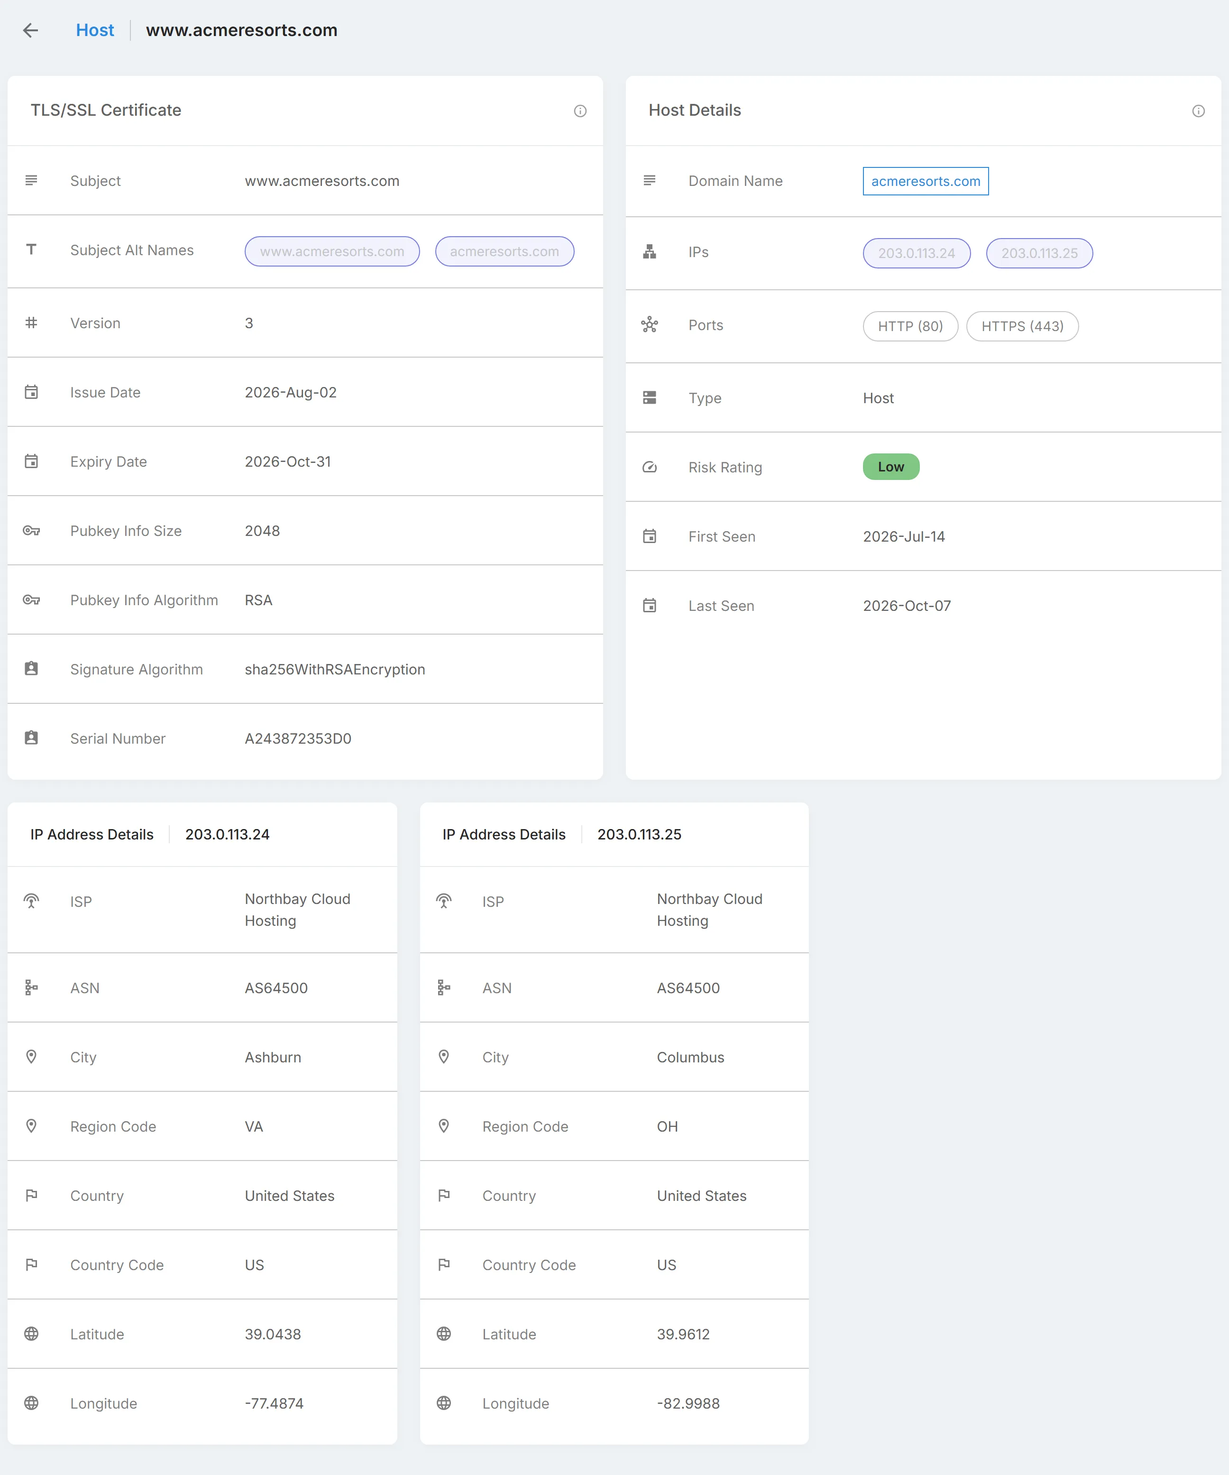Image resolution: width=1229 pixels, height=1475 pixels.
Task: Click the Low risk rating badge
Action: pyautogui.click(x=890, y=466)
